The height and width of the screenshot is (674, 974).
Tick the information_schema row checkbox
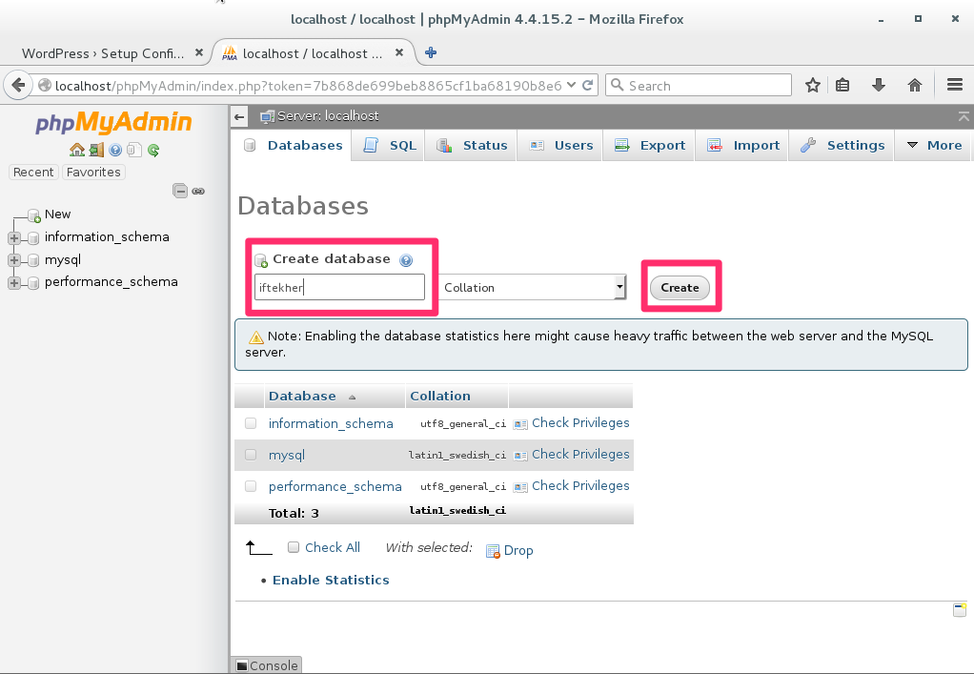point(251,423)
